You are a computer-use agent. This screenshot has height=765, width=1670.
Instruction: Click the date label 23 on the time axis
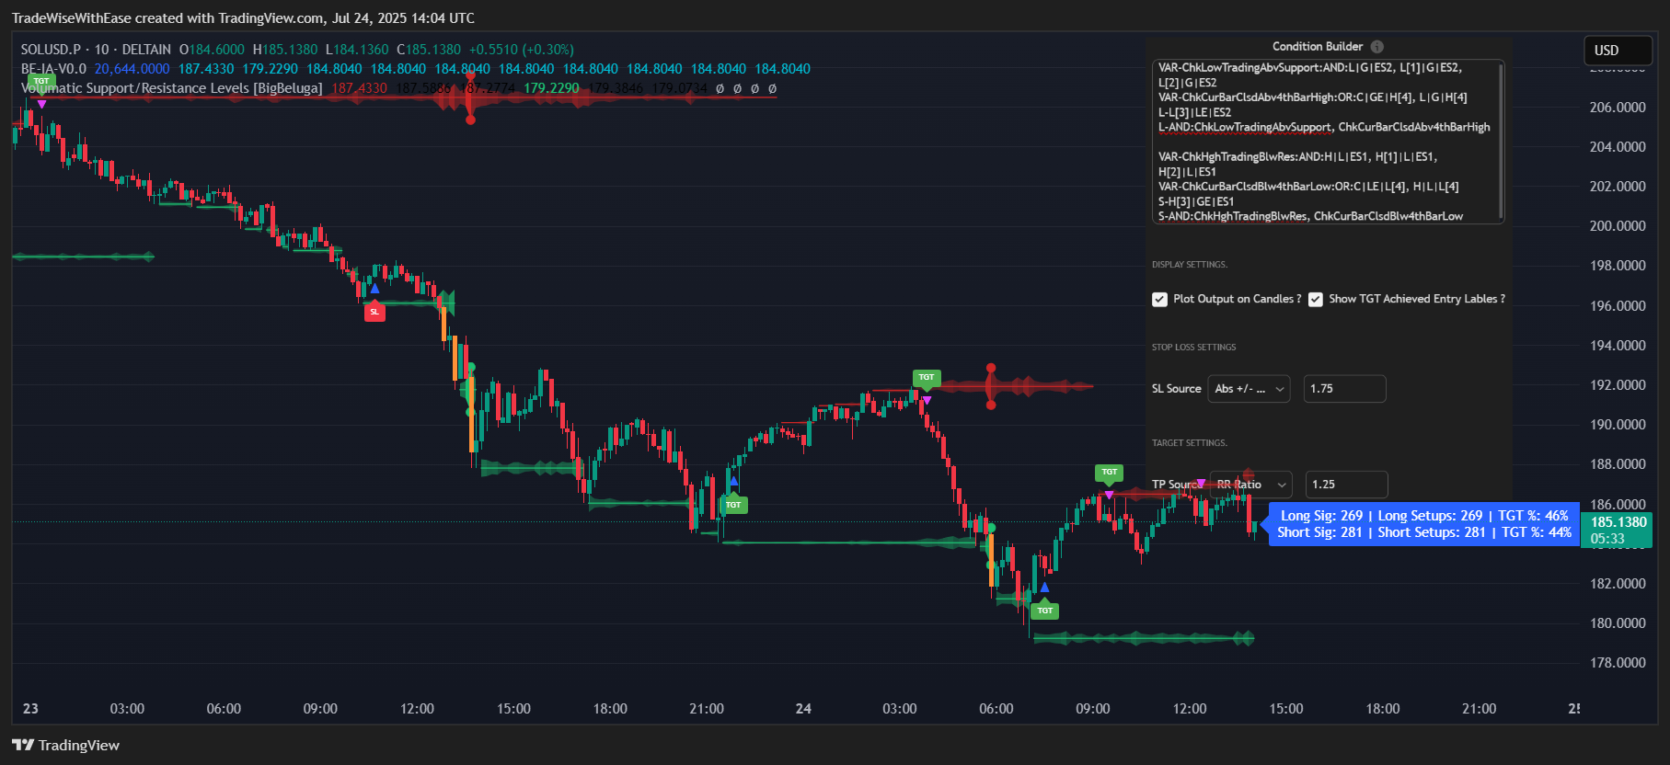(x=30, y=709)
